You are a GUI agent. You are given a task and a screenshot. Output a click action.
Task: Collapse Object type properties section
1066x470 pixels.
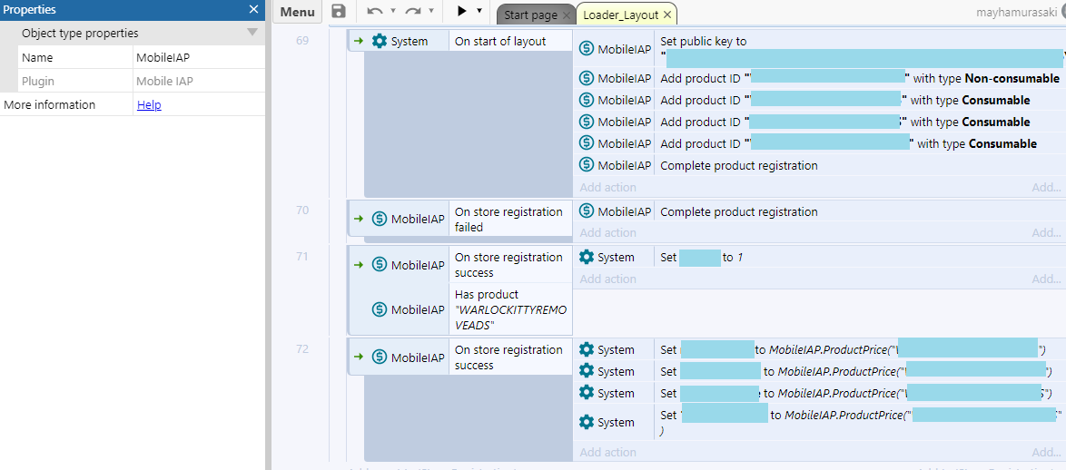(x=252, y=33)
